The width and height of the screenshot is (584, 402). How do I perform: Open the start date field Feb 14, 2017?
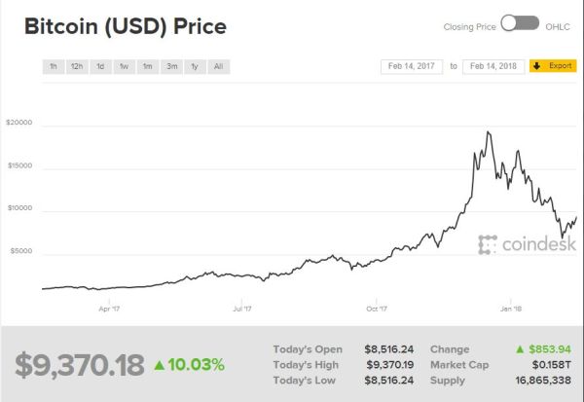412,66
